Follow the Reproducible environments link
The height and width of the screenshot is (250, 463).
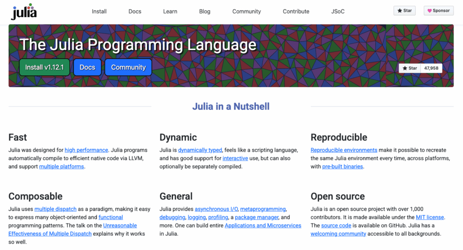[344, 150]
